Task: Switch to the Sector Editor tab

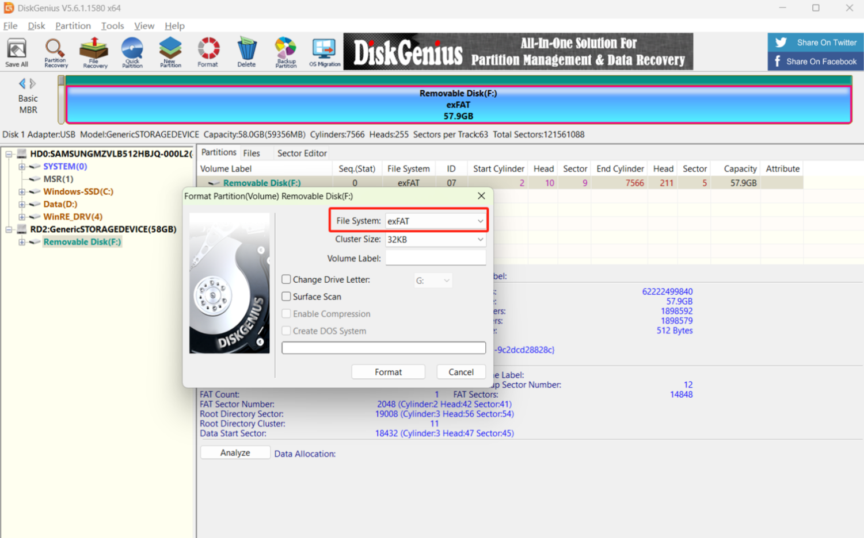Action: [302, 153]
